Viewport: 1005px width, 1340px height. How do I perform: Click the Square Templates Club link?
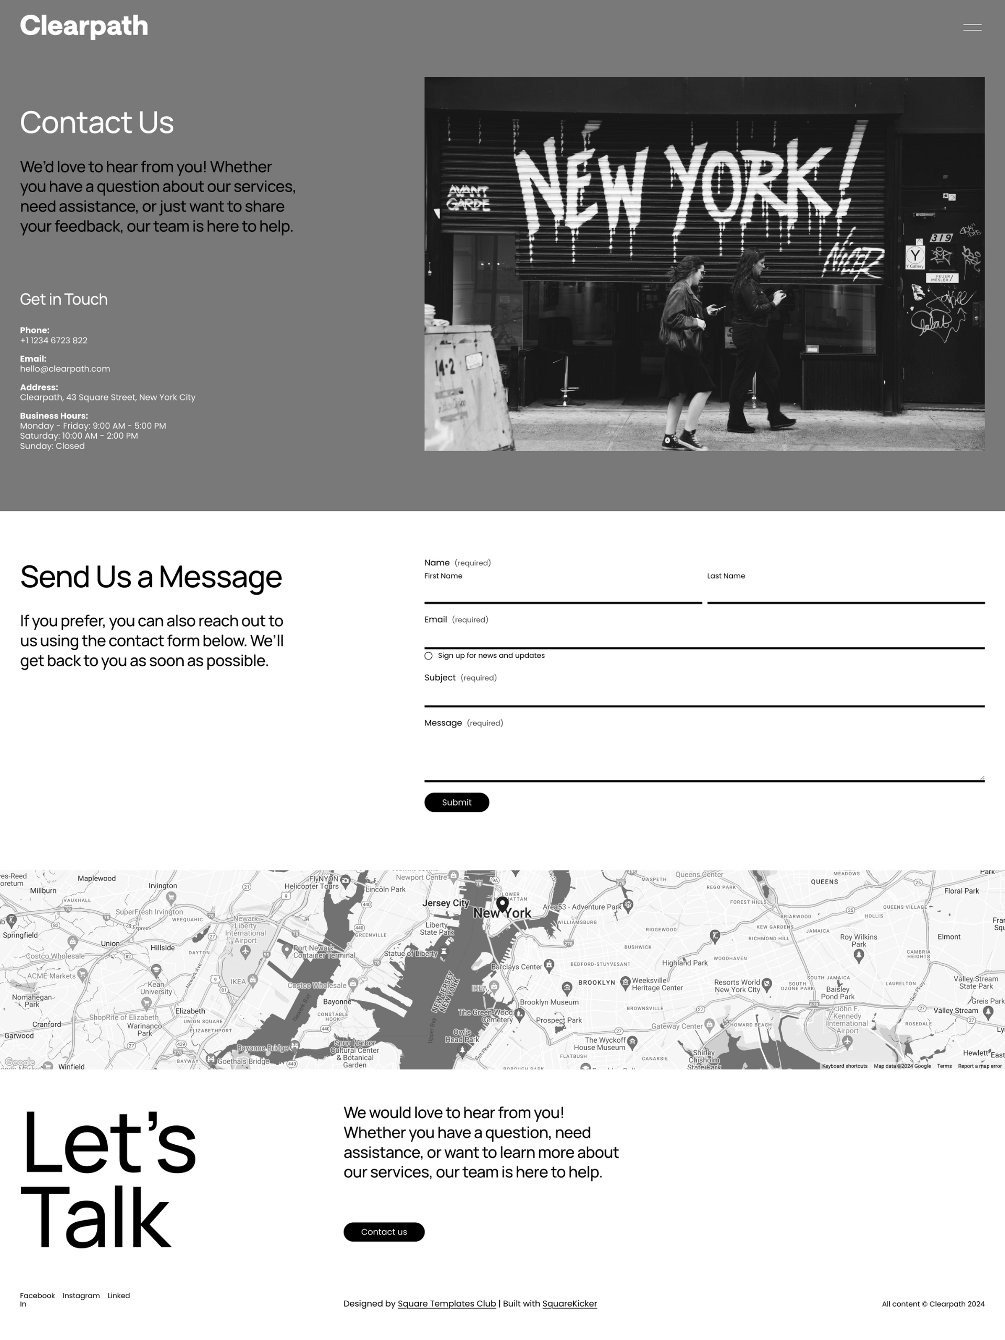coord(446,1303)
